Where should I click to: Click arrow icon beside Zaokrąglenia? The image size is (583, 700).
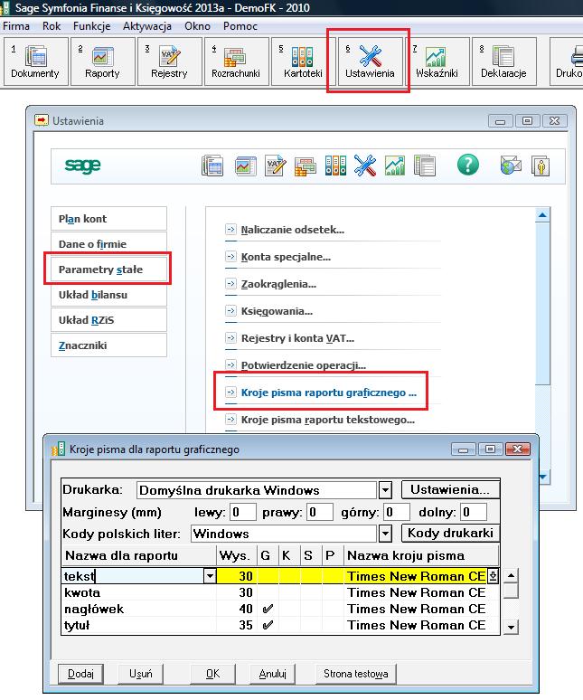230,283
